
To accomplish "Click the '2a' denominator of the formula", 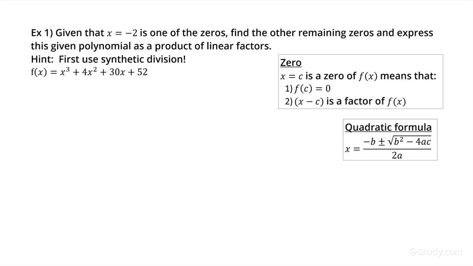I will point(397,155).
